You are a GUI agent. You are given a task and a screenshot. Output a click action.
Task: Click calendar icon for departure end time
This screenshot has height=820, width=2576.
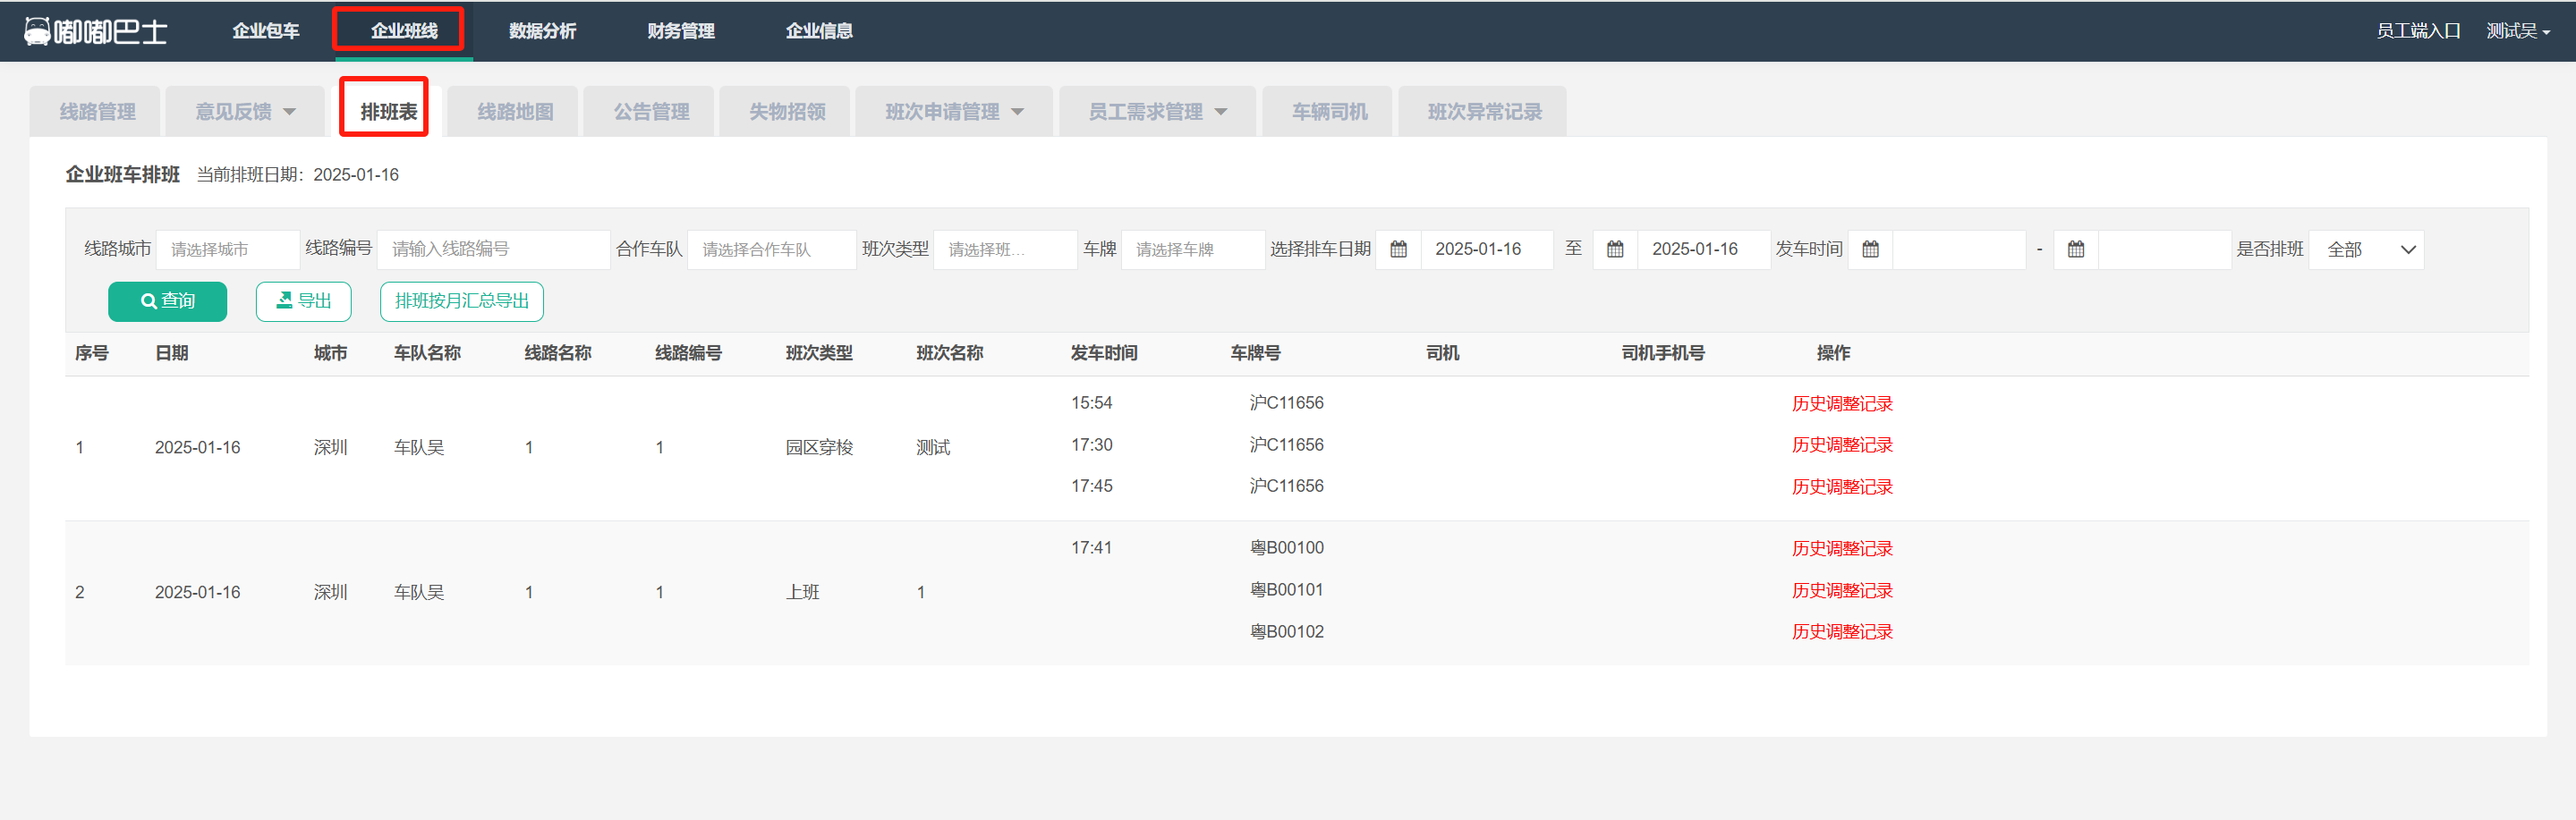tap(2075, 249)
